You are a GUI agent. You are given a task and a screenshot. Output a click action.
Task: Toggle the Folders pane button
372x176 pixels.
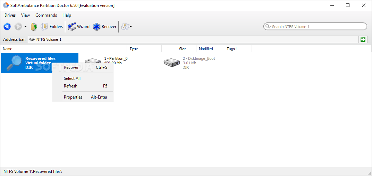pos(52,27)
